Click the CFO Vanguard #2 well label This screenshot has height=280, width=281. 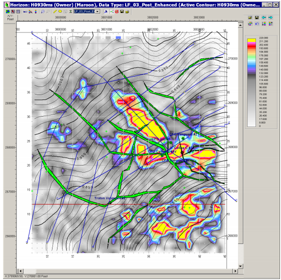[183, 134]
